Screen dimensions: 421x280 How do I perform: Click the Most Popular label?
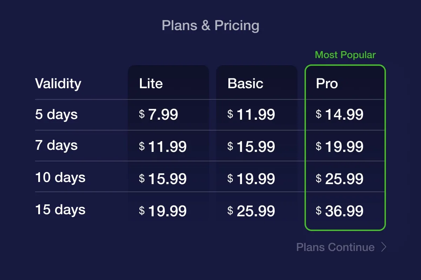(x=345, y=55)
